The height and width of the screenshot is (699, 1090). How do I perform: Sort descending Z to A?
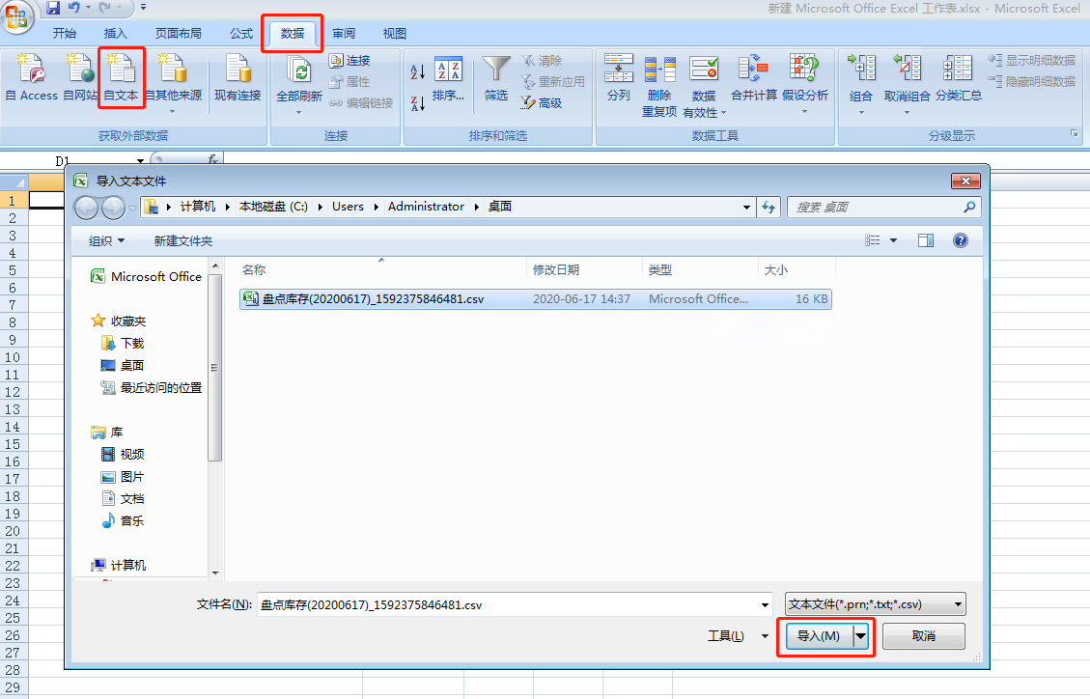coord(417,103)
